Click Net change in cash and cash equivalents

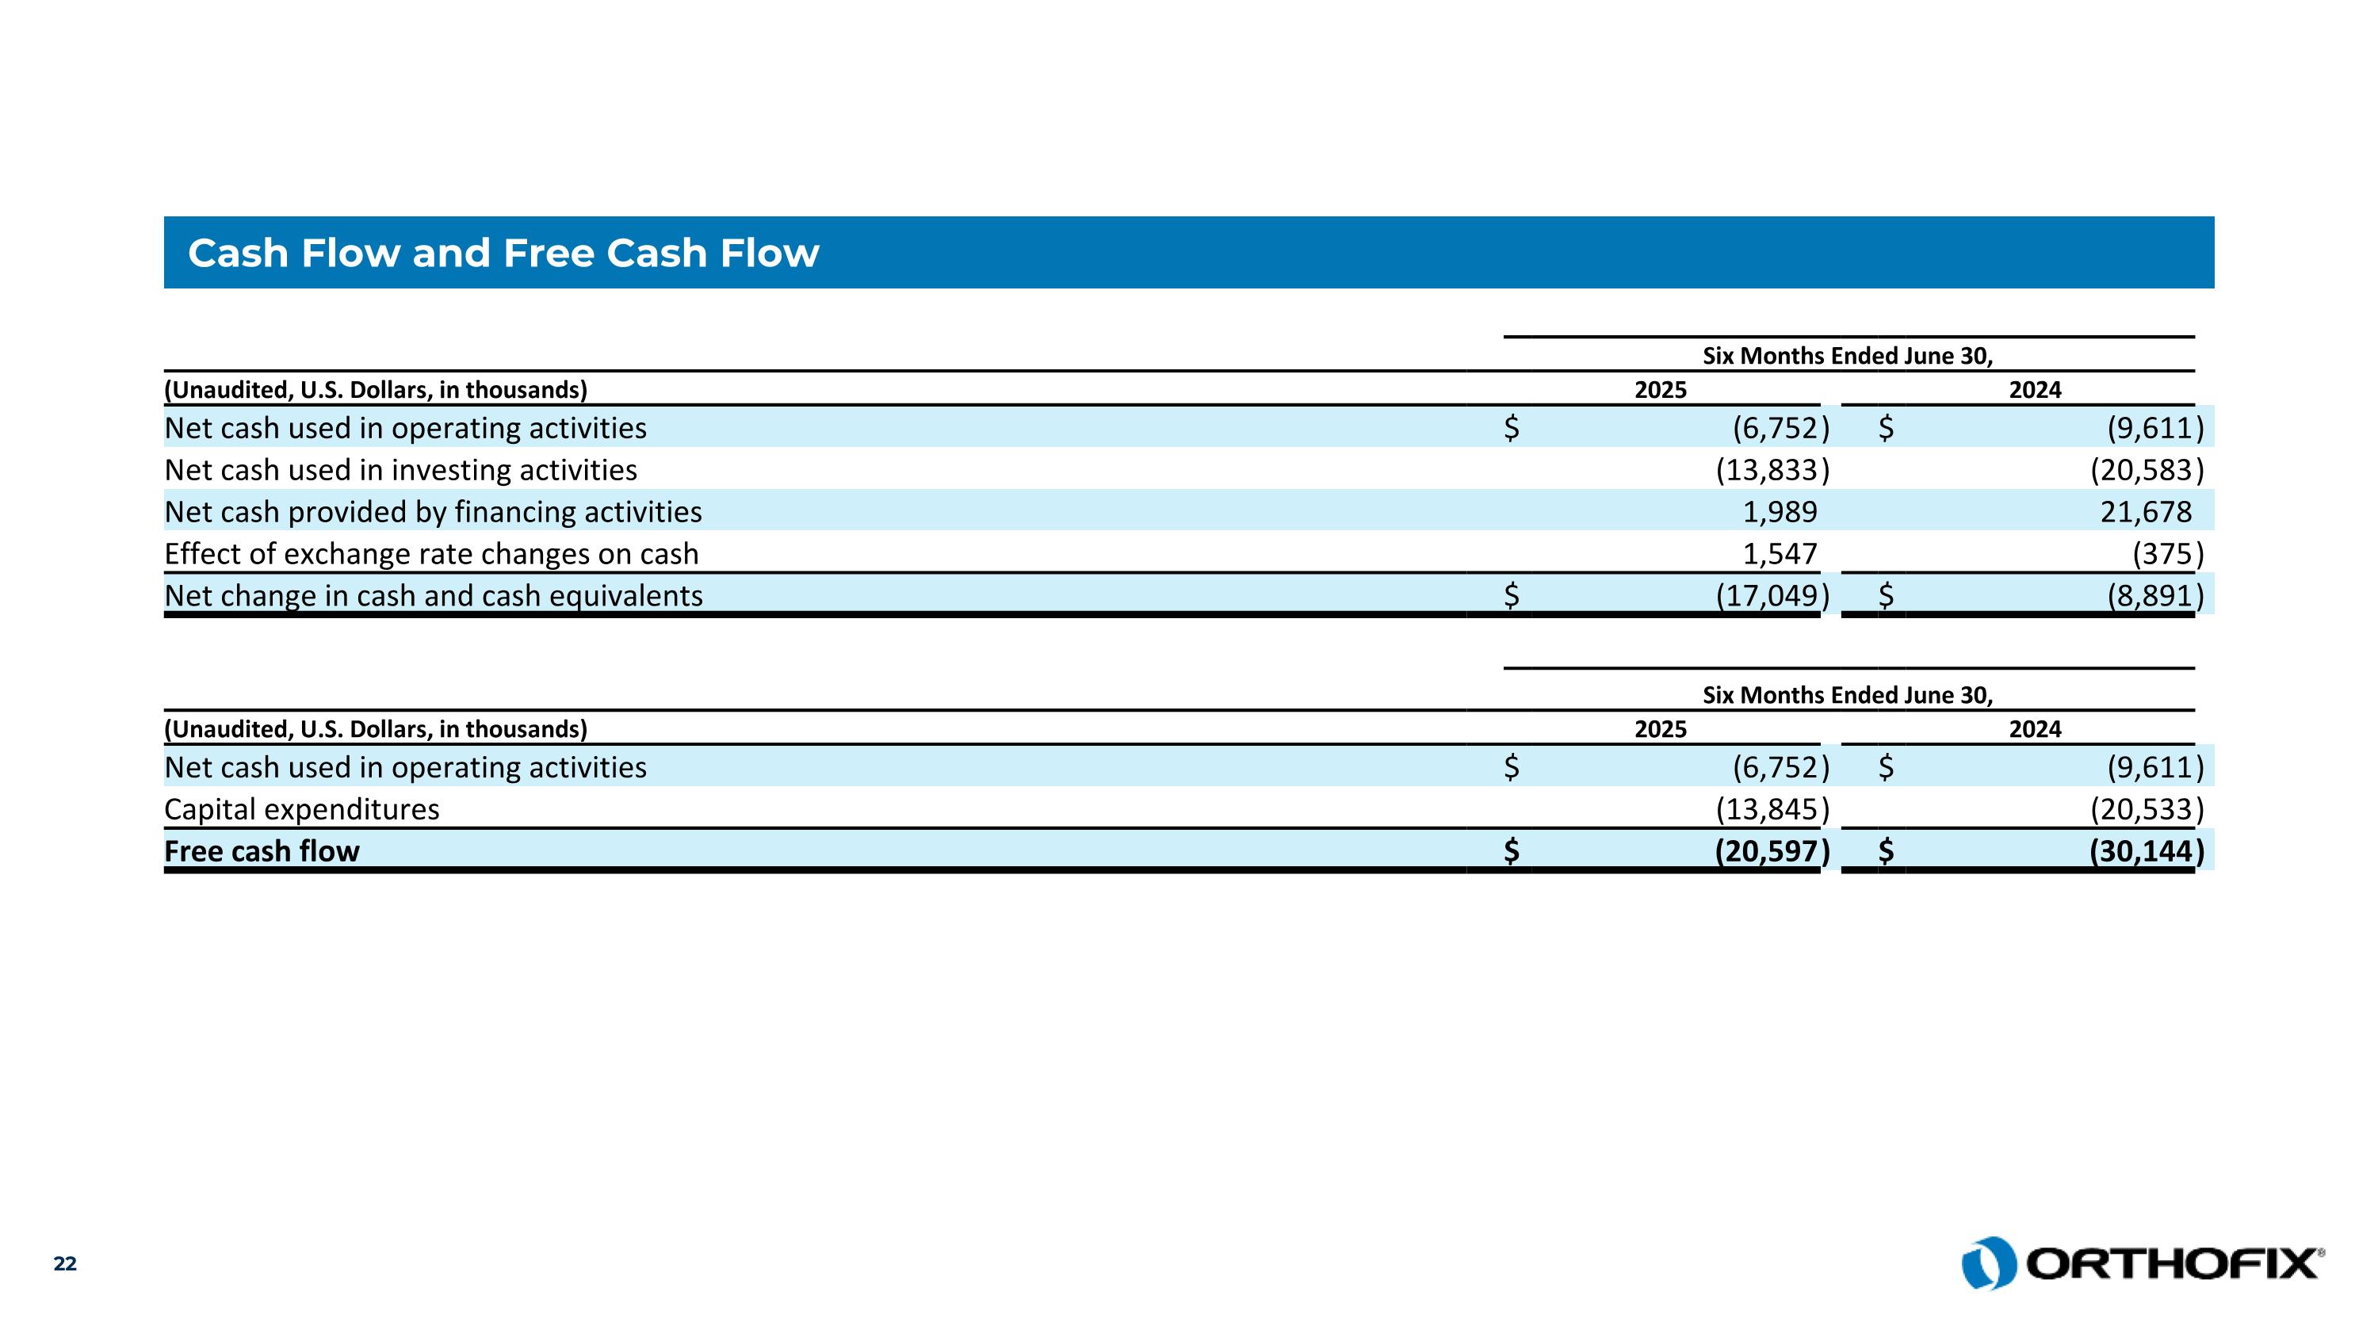(x=433, y=596)
